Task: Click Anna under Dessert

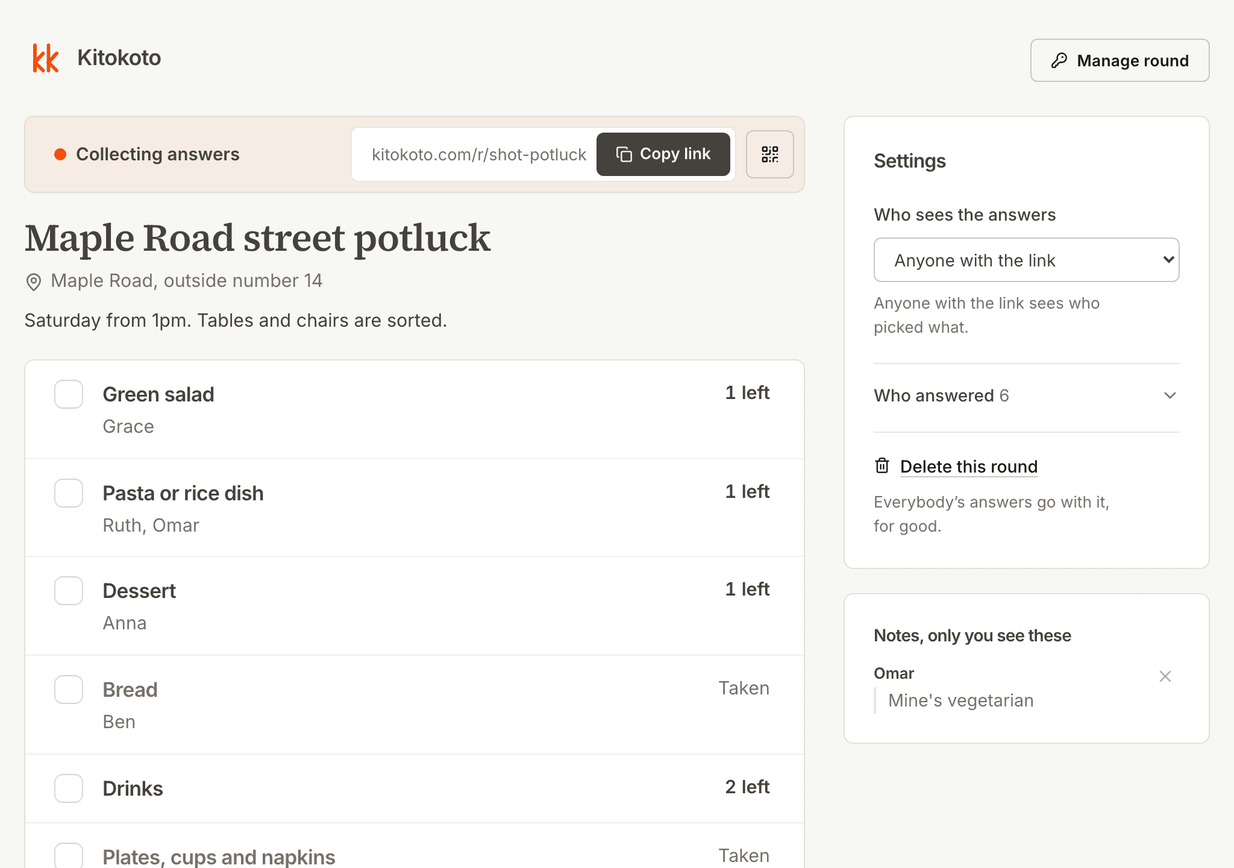Action: point(125,623)
